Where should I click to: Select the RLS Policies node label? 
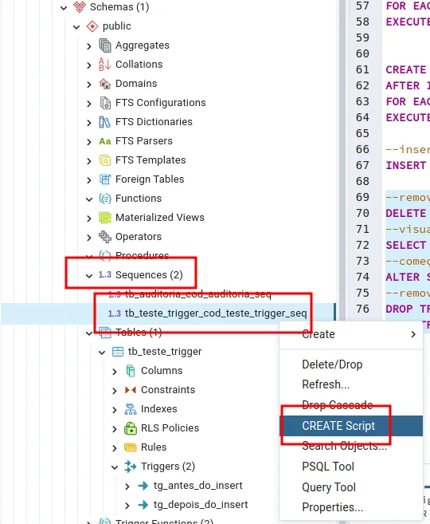(170, 428)
